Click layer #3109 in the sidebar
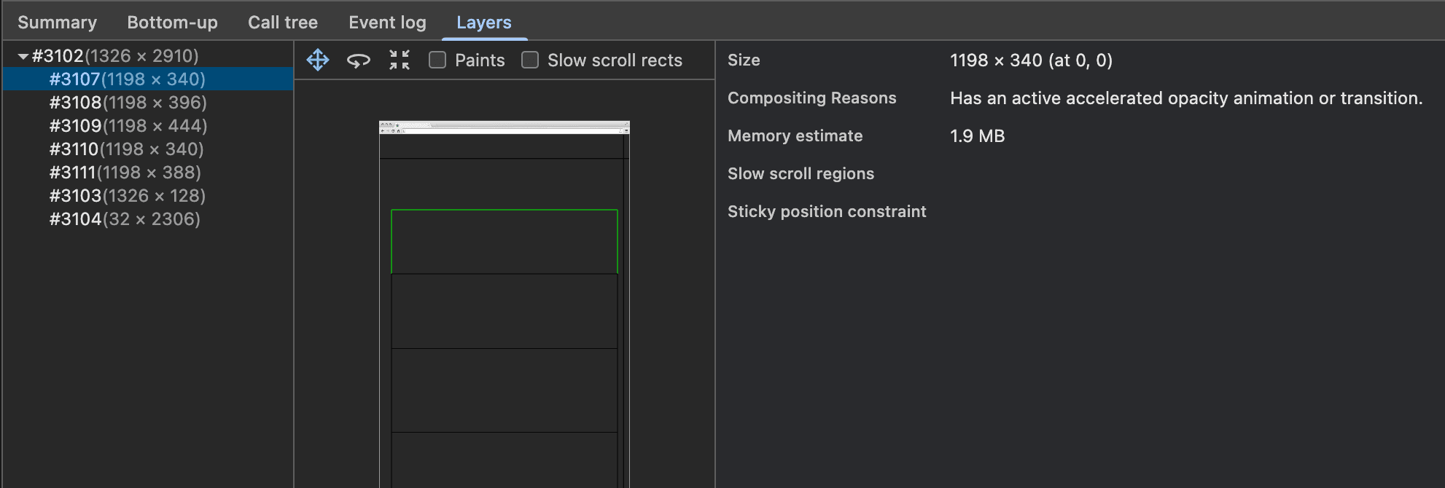 click(128, 126)
